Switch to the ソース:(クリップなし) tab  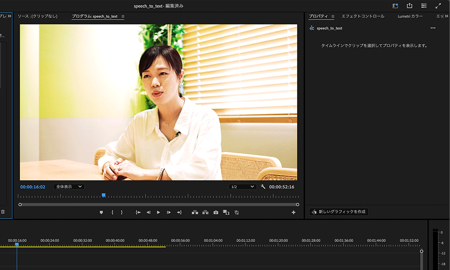click(37, 16)
